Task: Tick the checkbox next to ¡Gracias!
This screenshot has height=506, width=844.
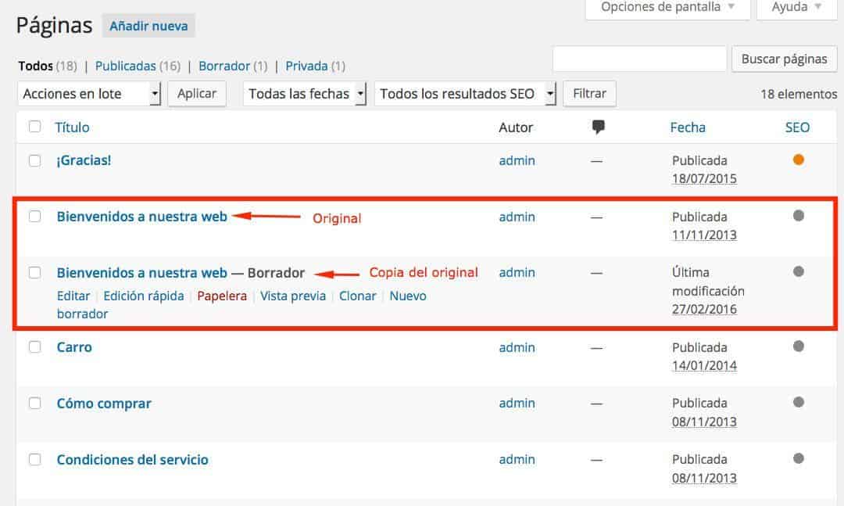Action: tap(34, 160)
